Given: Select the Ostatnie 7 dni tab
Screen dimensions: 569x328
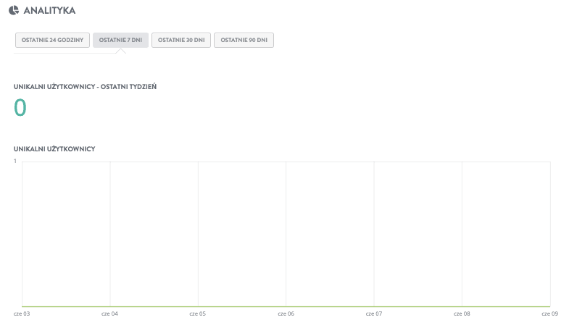Looking at the screenshot, I should coord(120,40).
